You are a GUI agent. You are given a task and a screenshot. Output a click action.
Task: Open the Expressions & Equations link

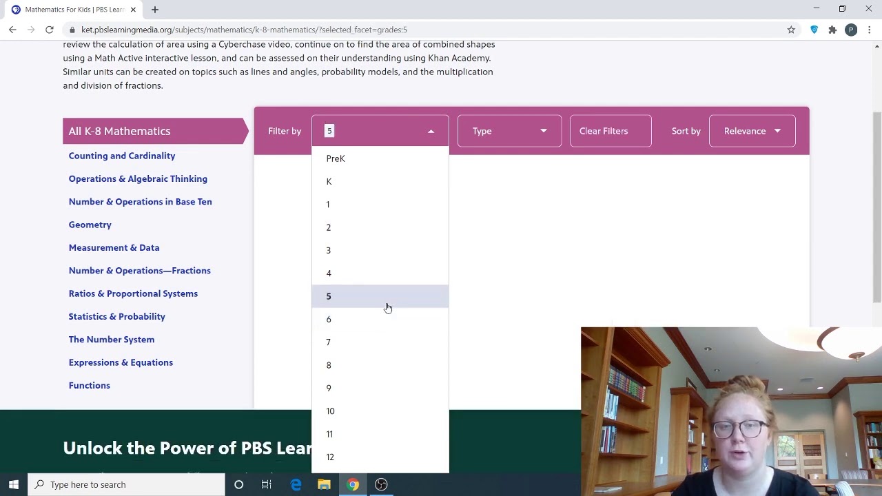tap(121, 362)
